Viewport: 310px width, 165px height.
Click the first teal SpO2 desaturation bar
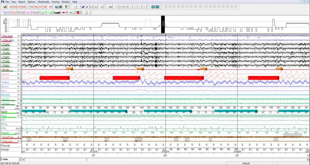[34, 111]
